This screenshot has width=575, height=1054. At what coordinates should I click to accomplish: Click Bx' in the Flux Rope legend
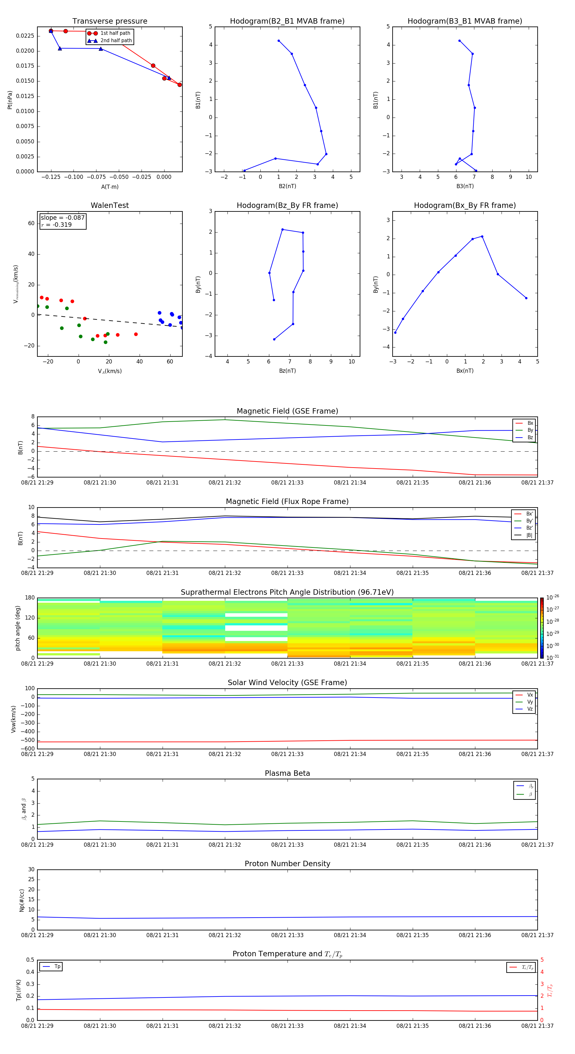(x=524, y=514)
